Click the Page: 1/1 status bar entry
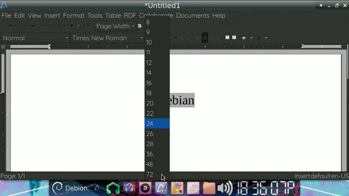Image resolution: width=349 pixels, height=196 pixels. coord(13,176)
